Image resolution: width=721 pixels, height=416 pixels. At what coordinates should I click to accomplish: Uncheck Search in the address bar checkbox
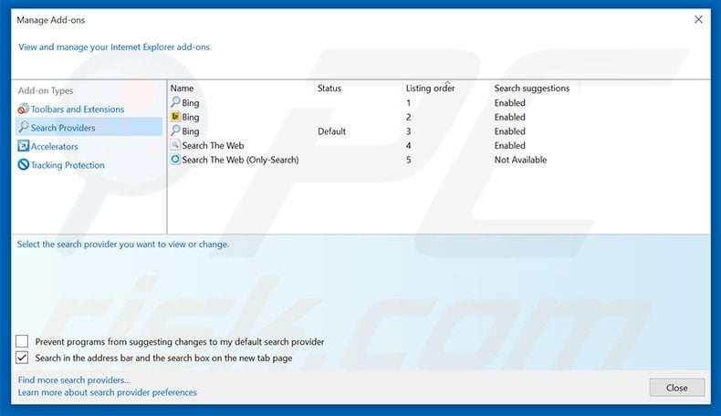tap(22, 358)
